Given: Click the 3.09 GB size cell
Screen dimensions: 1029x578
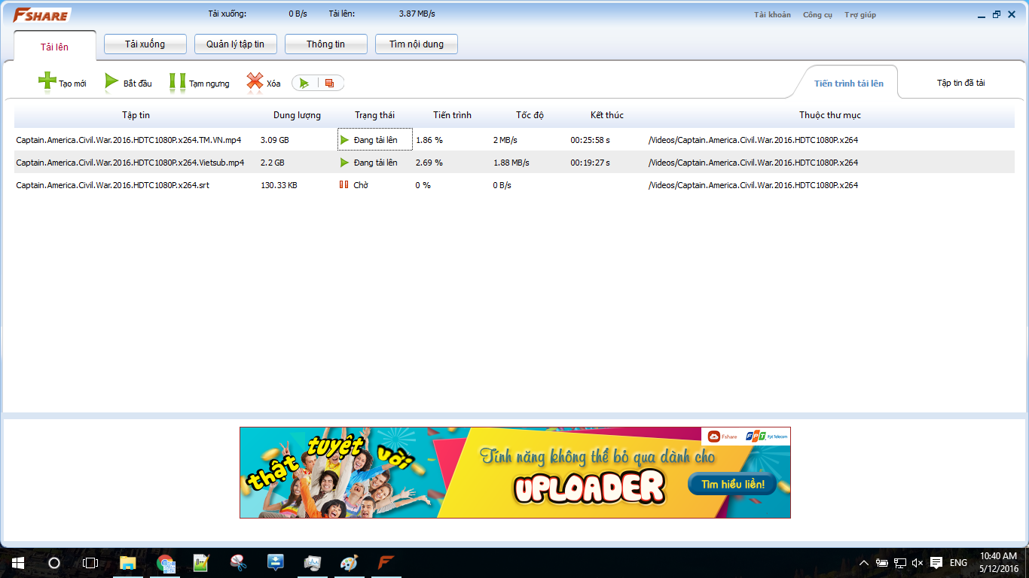Looking at the screenshot, I should tap(274, 140).
